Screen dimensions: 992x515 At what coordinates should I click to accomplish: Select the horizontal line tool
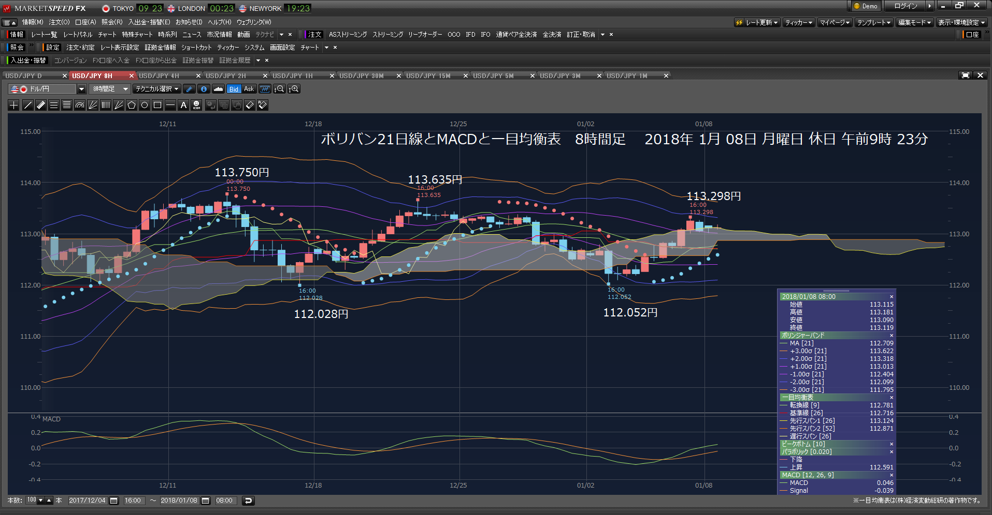pyautogui.click(x=170, y=105)
